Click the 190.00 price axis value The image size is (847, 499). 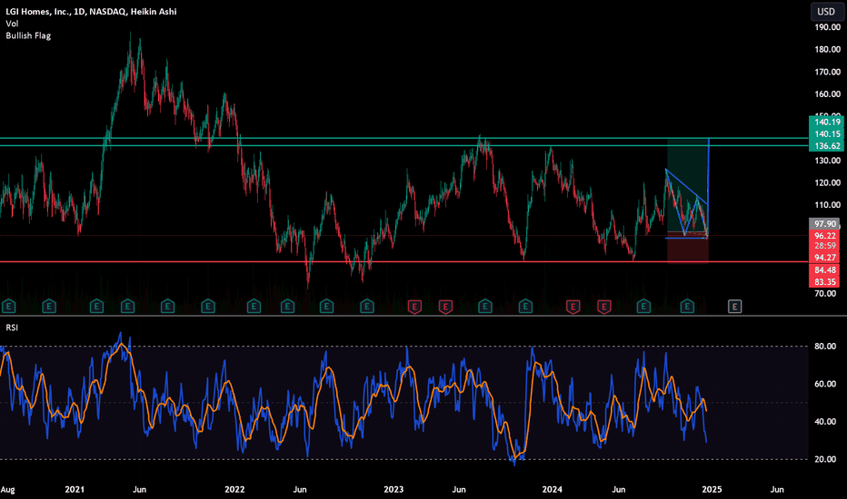coord(828,27)
